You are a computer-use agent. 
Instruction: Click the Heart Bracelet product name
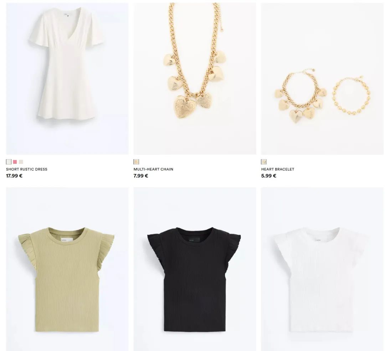pyautogui.click(x=278, y=169)
